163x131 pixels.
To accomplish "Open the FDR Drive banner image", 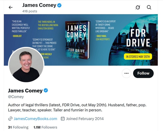I will tap(81, 40).
